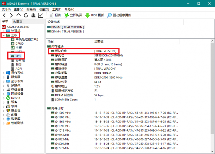This screenshot has width=215, height=154.
Task: Select the SDRAM Die Count row
Action: 73,100
